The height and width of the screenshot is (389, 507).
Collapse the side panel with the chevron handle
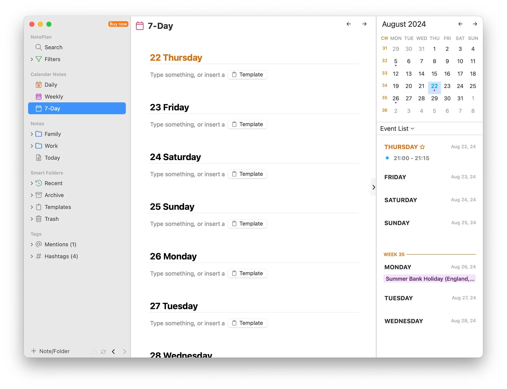[x=373, y=187]
